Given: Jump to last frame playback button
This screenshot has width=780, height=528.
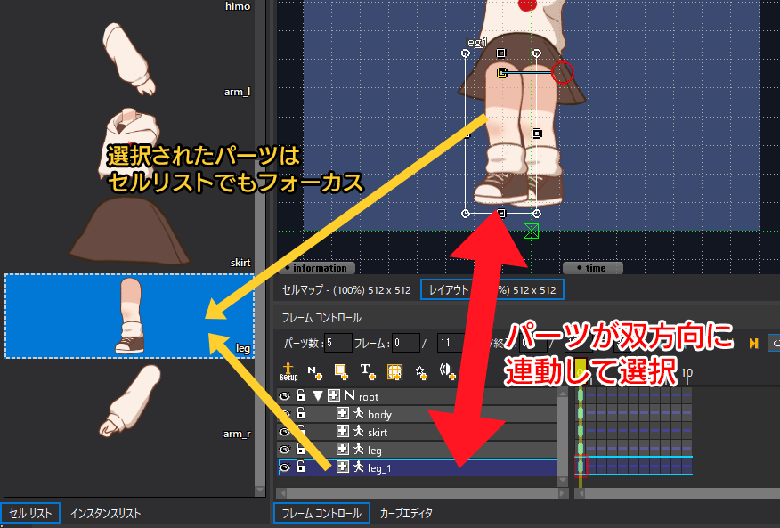Looking at the screenshot, I should [753, 344].
